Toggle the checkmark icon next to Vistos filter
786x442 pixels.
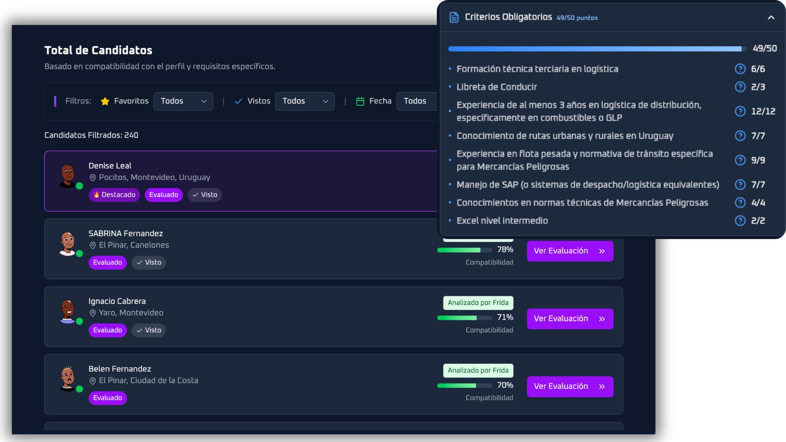[238, 101]
